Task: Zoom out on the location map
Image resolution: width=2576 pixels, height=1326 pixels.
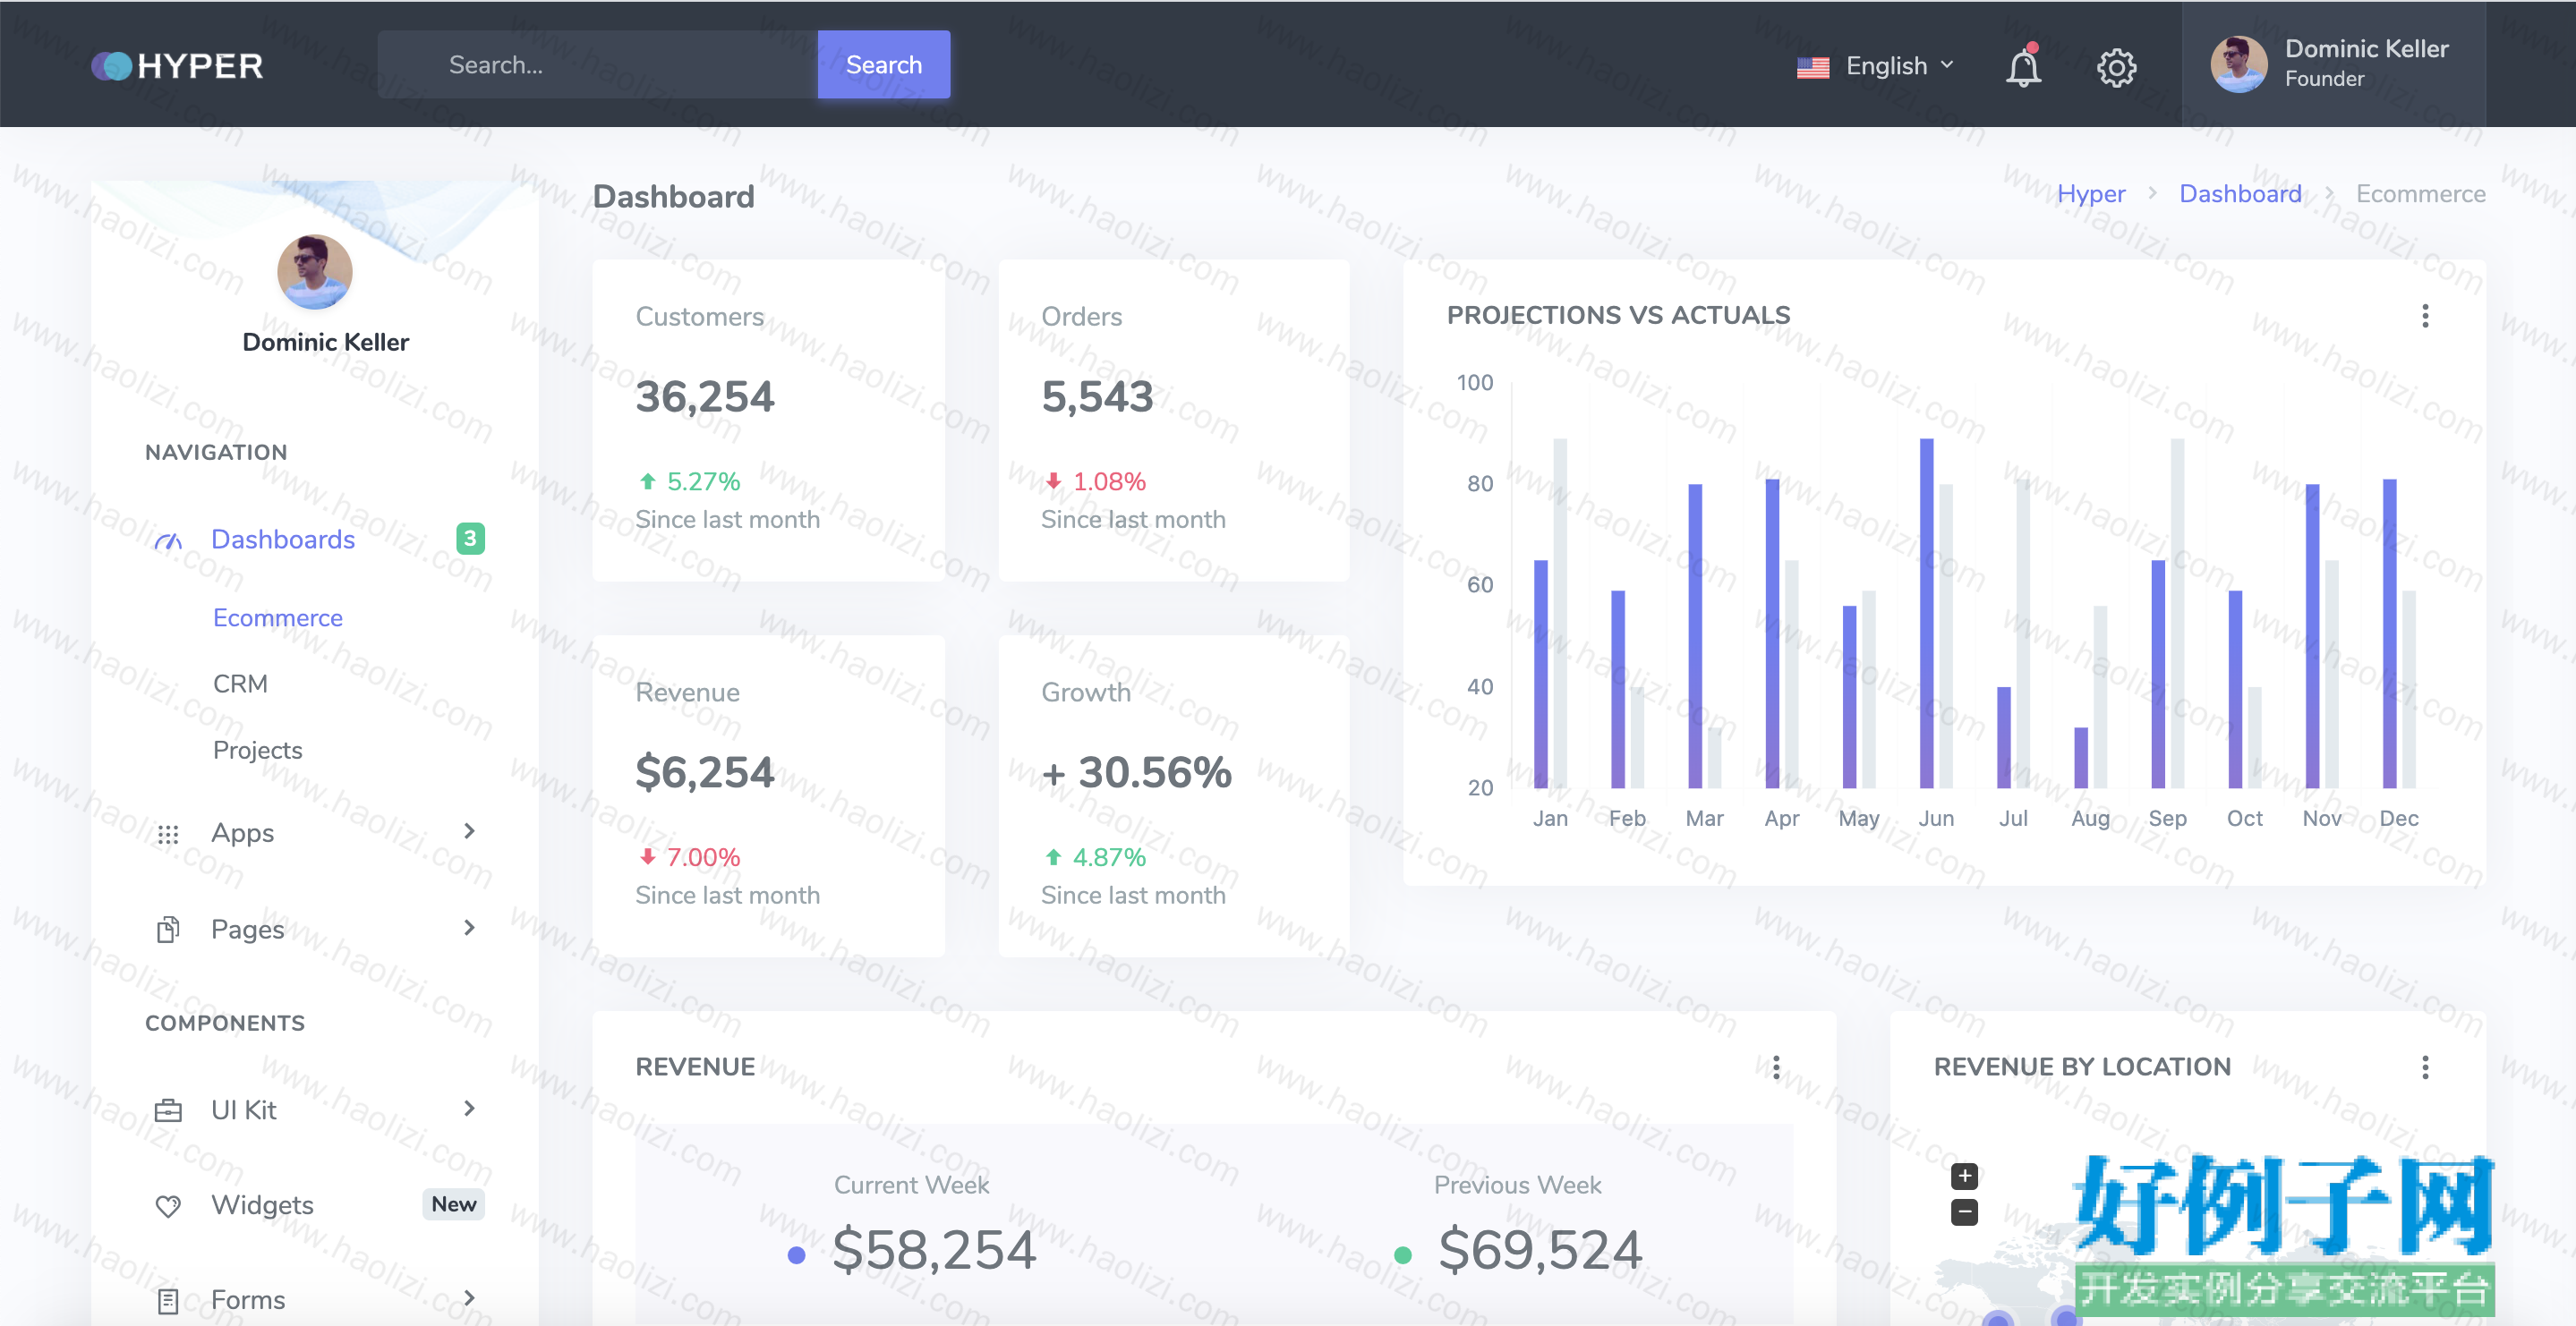Action: 1964,1212
